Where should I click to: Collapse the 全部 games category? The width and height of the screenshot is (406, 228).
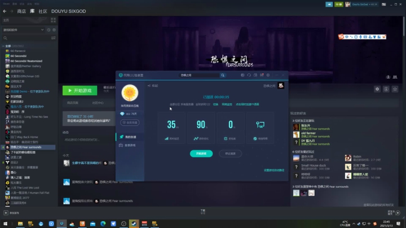(3, 46)
